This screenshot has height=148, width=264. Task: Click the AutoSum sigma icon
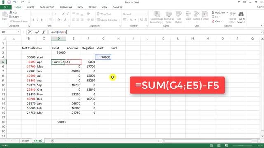[213, 12]
